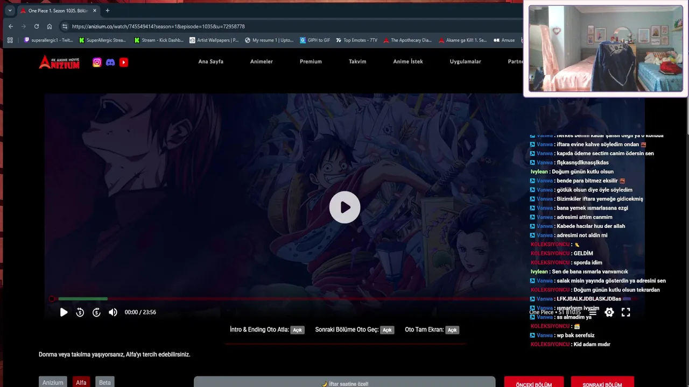The height and width of the screenshot is (387, 689).
Task: Click the webcam overlay thumbnail
Action: pyautogui.click(x=606, y=48)
